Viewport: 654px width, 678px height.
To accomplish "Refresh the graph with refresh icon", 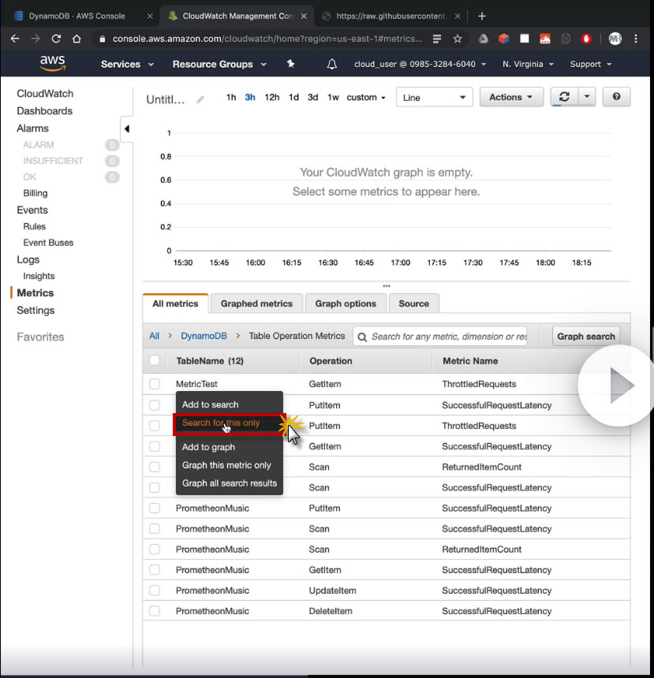I will 564,97.
